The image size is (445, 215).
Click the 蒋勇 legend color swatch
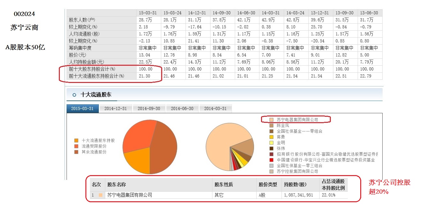[x=271, y=137]
